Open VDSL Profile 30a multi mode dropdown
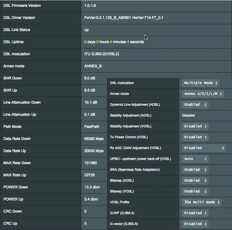Viewport: 232px width, 230px height. [202, 202]
